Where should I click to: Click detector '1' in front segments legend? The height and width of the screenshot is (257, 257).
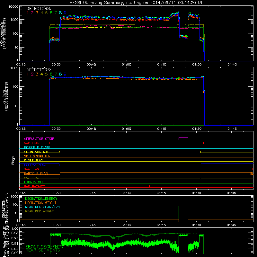[x=28, y=13]
